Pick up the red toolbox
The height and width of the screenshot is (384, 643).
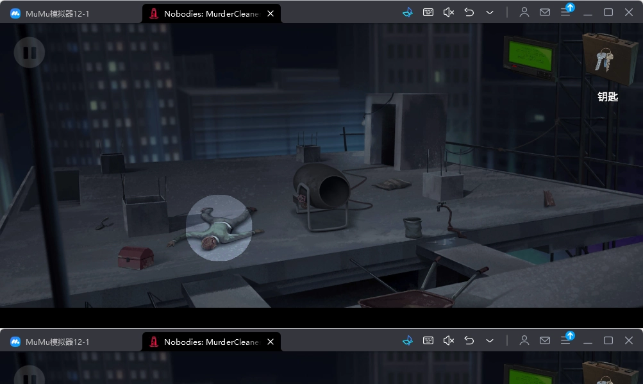pyautogui.click(x=135, y=258)
